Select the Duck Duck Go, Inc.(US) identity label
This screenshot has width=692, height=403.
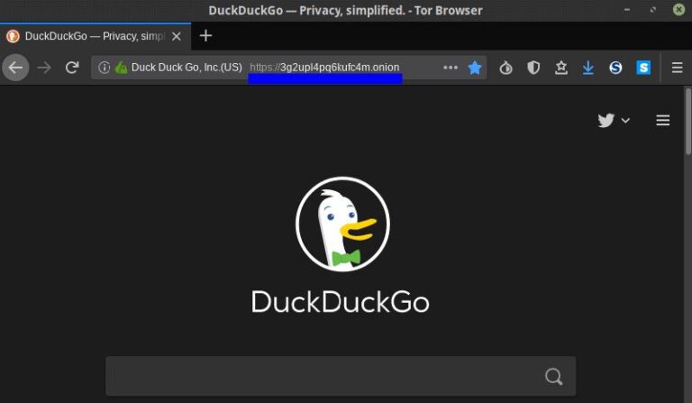[187, 68]
